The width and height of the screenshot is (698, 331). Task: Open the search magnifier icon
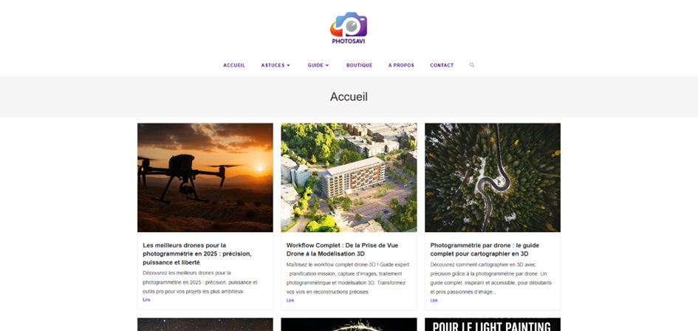[x=472, y=65]
